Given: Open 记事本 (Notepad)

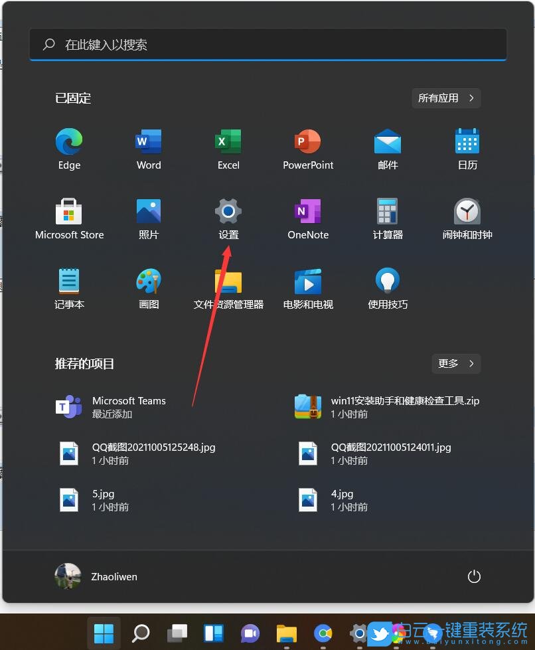Looking at the screenshot, I should click(x=69, y=281).
